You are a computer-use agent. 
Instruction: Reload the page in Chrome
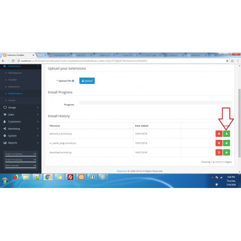click(13, 61)
